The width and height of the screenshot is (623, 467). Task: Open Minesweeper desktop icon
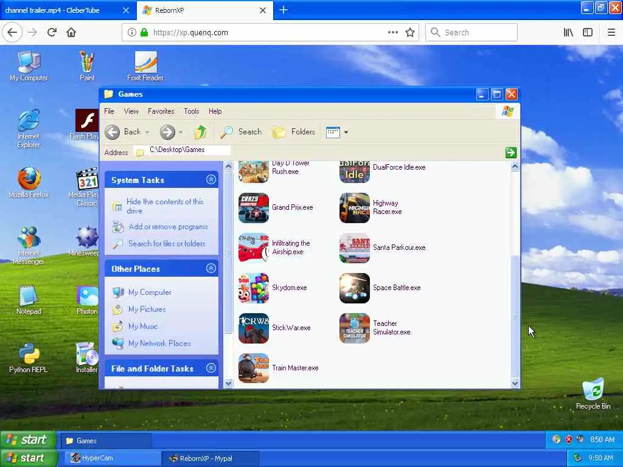[x=85, y=241]
